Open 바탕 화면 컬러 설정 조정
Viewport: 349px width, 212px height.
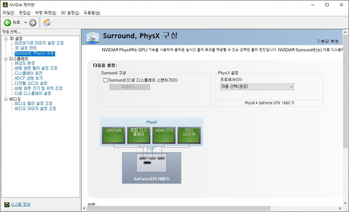[x=36, y=68]
